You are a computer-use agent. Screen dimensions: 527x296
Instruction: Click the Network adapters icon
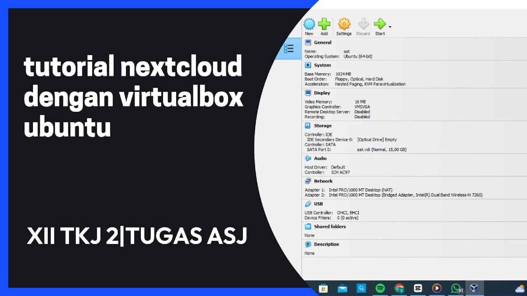308,181
